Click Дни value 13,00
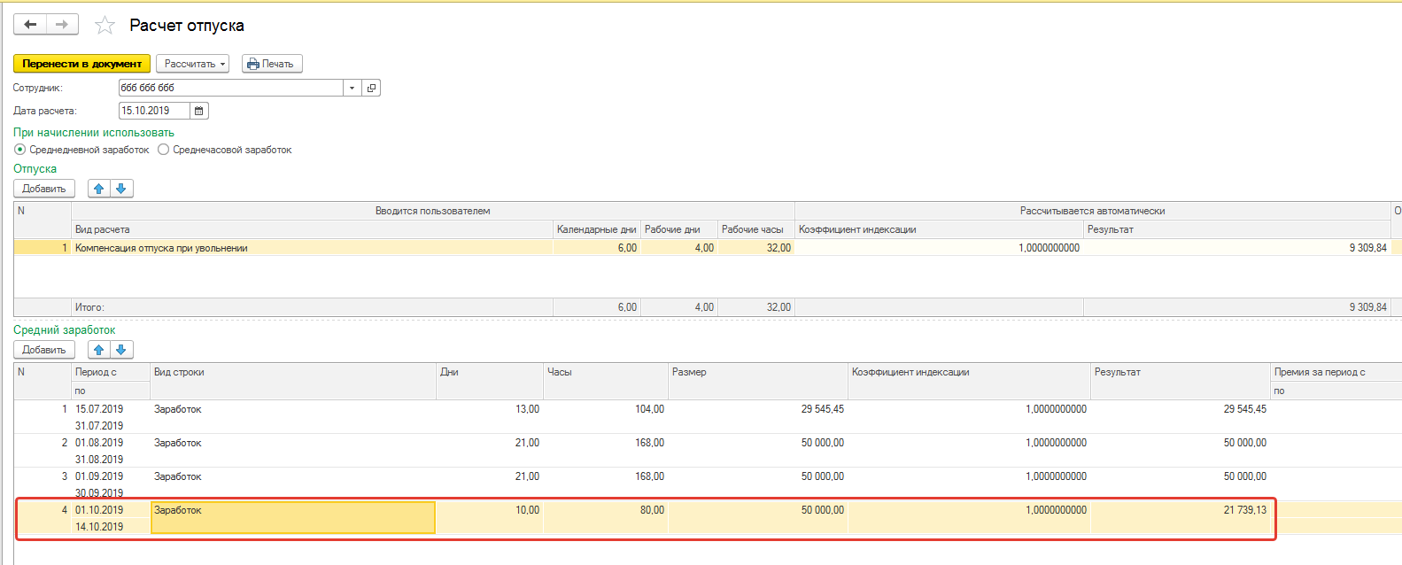The image size is (1402, 565). click(527, 409)
